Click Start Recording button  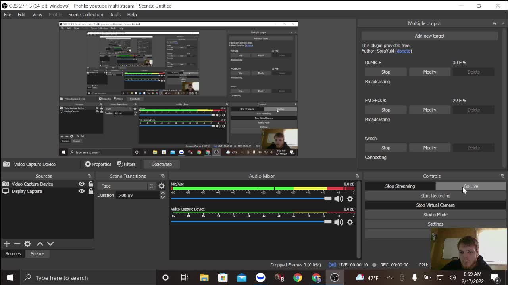coord(435,196)
